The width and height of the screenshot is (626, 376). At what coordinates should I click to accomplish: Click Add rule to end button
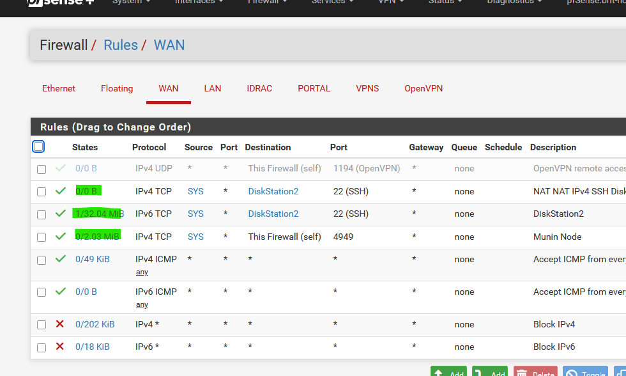[490, 372]
